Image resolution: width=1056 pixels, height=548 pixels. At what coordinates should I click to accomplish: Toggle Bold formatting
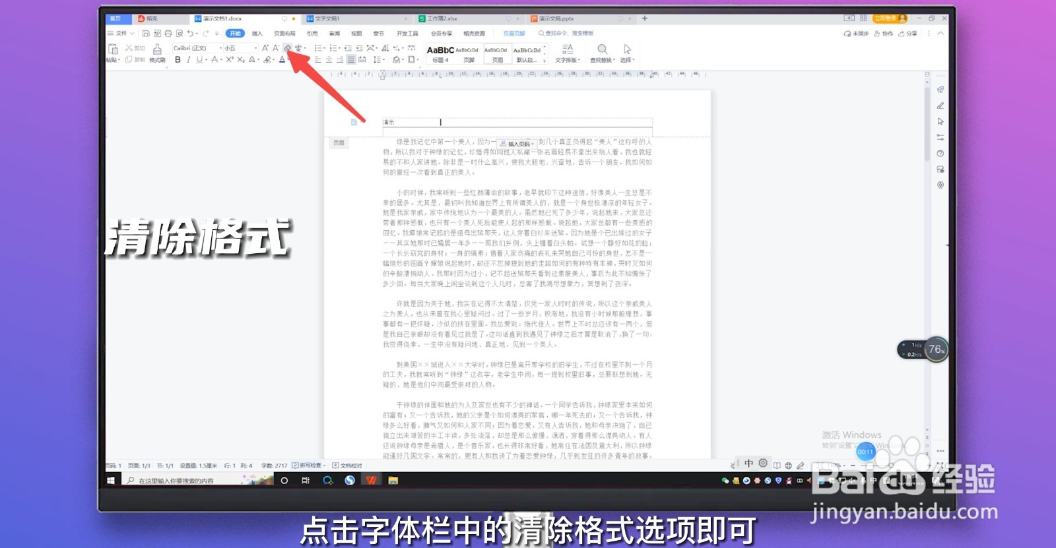click(178, 59)
